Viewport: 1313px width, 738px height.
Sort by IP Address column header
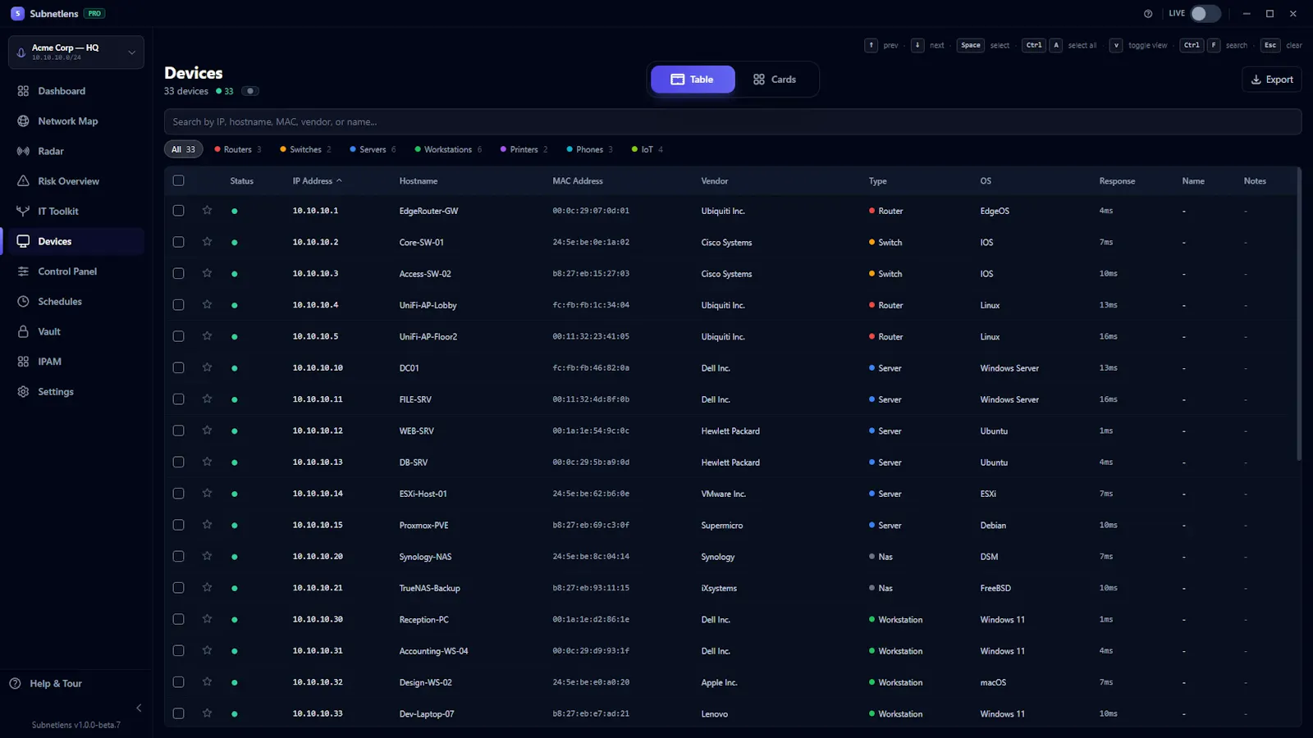pos(317,181)
